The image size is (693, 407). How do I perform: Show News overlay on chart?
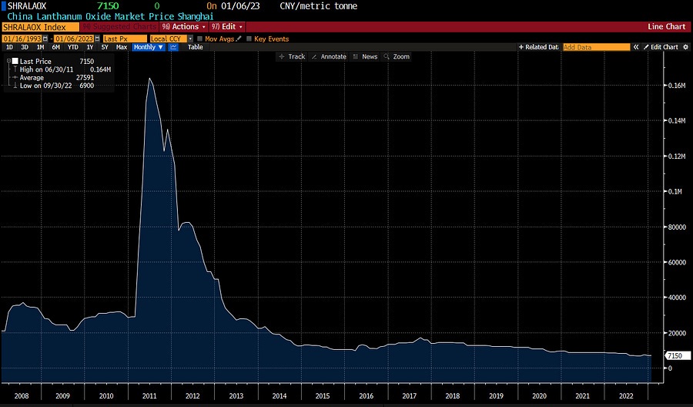(x=365, y=56)
